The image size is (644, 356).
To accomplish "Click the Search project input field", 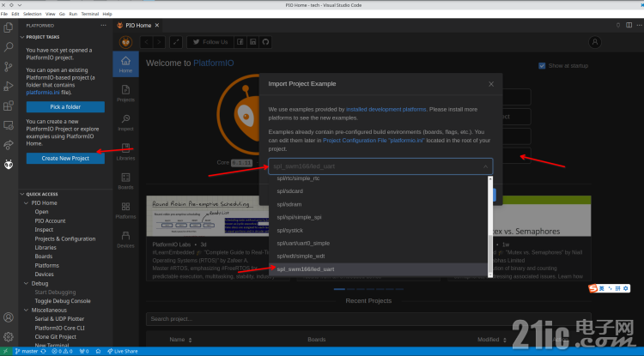I will pyautogui.click(x=368, y=318).
